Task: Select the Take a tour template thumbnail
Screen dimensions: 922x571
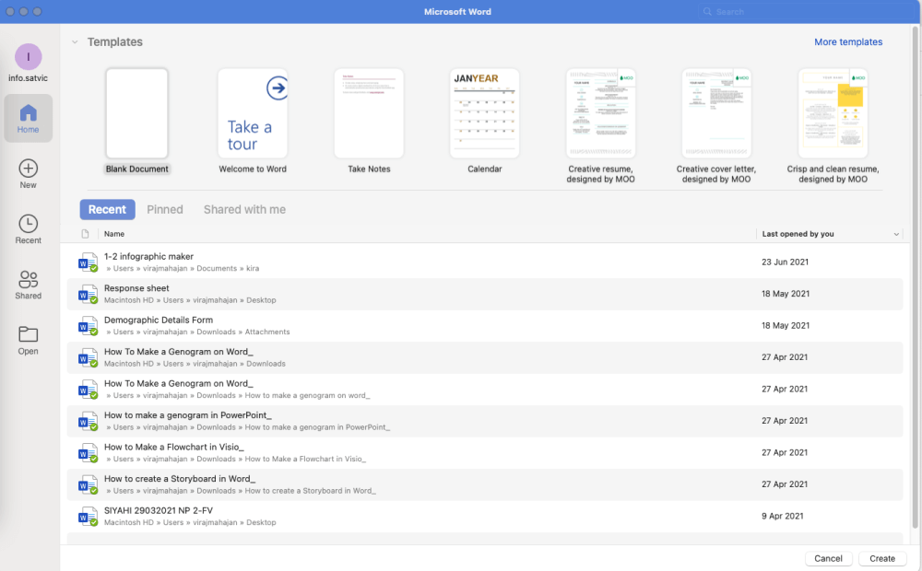Action: coord(253,113)
